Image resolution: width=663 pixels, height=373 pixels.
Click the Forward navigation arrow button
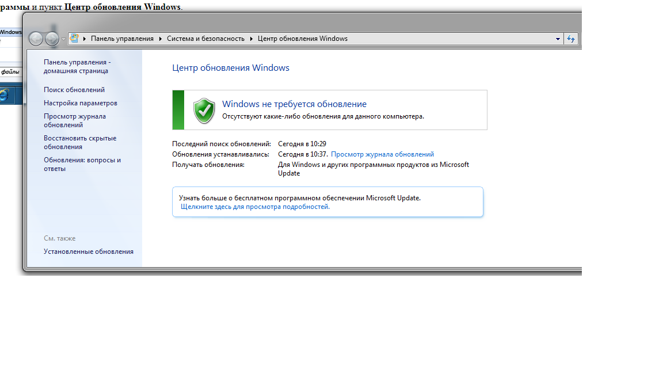(x=52, y=39)
